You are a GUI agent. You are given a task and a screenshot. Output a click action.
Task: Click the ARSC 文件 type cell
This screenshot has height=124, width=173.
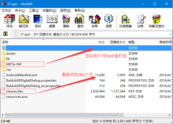[x=136, y=96]
